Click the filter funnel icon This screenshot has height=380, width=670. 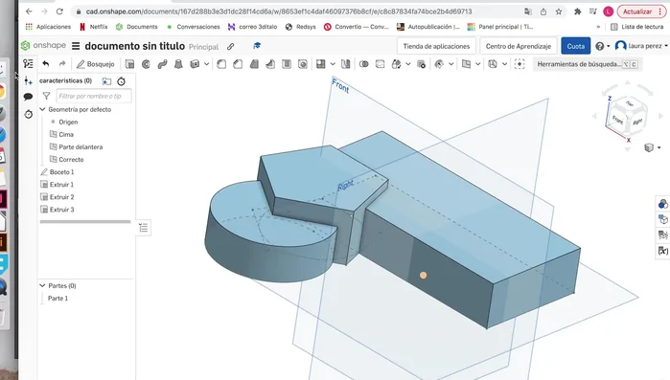[x=47, y=96]
